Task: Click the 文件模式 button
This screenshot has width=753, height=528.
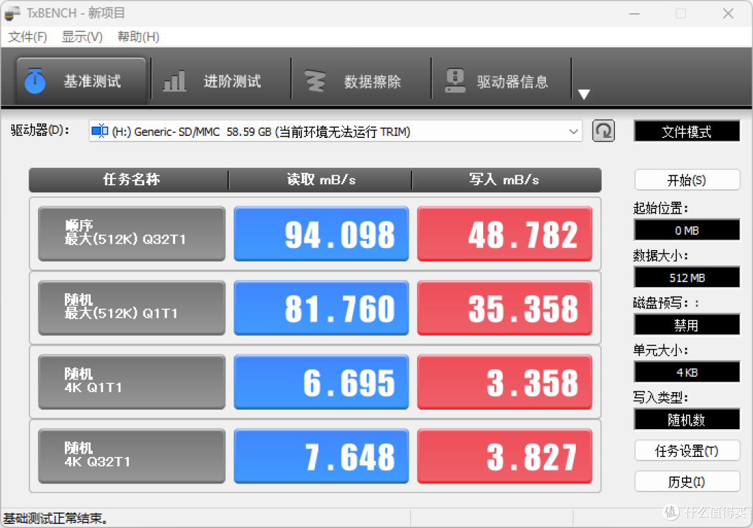Action: pos(687,132)
